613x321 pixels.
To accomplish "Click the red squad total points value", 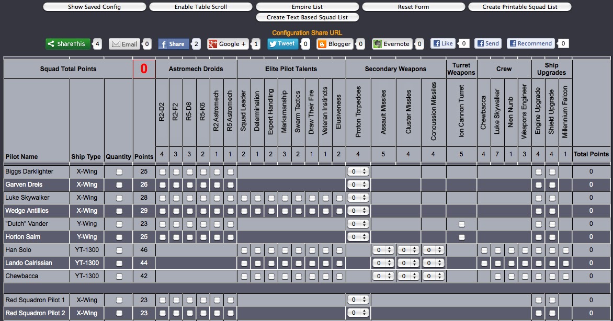I will tap(144, 69).
